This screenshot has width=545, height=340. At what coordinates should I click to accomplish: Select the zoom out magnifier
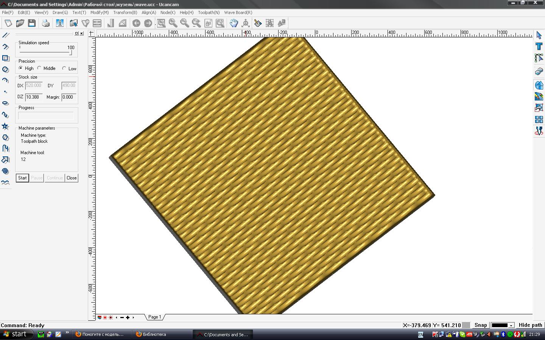coord(185,23)
